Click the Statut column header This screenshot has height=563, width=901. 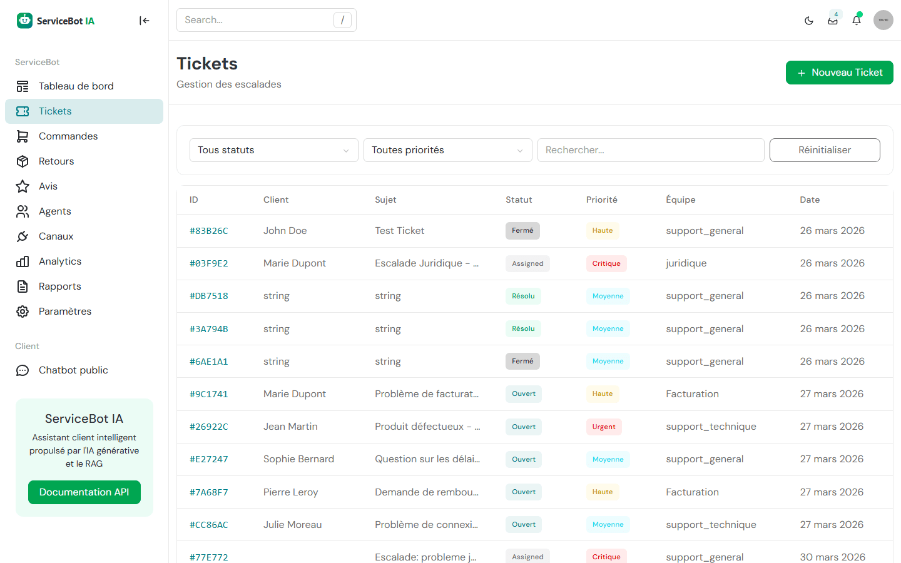click(519, 200)
